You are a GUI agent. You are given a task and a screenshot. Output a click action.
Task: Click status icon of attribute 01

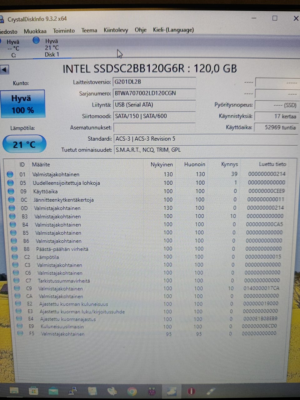pyautogui.click(x=10, y=174)
